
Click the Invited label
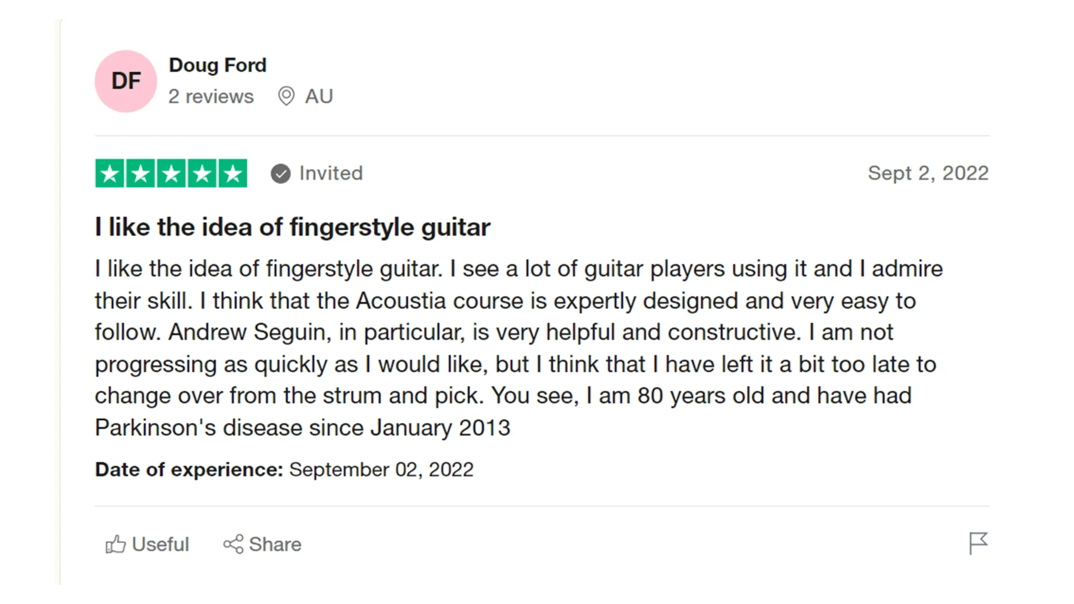pos(331,173)
